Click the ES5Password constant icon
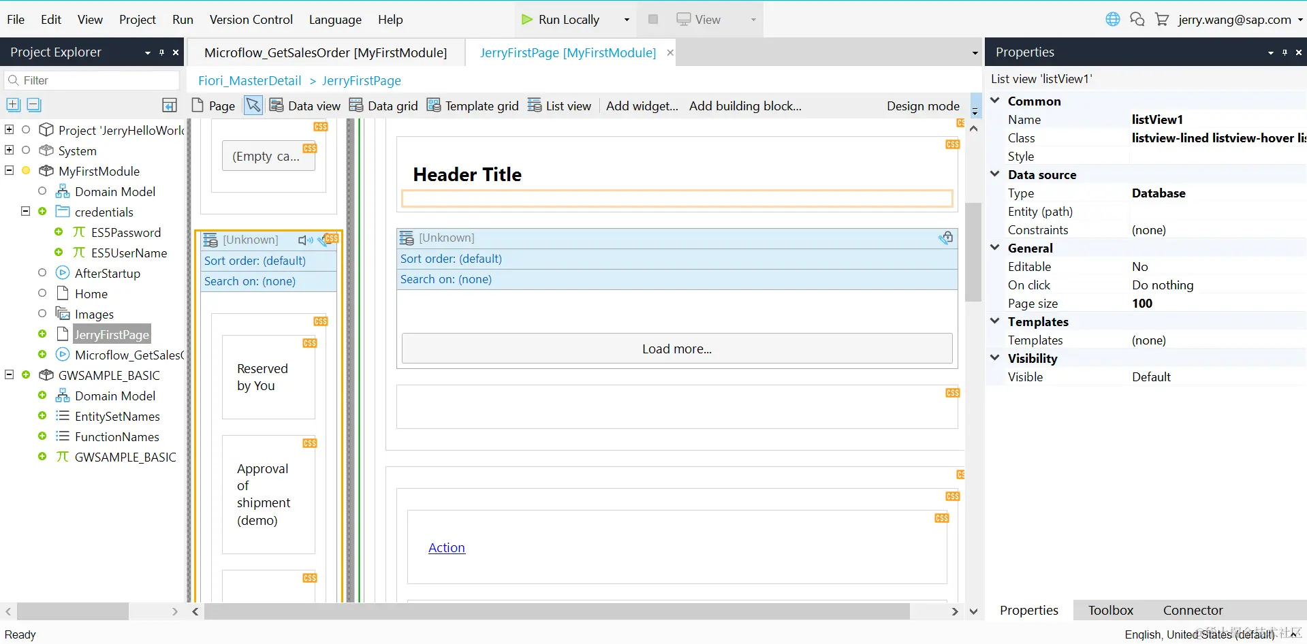The image size is (1307, 644). tap(79, 232)
